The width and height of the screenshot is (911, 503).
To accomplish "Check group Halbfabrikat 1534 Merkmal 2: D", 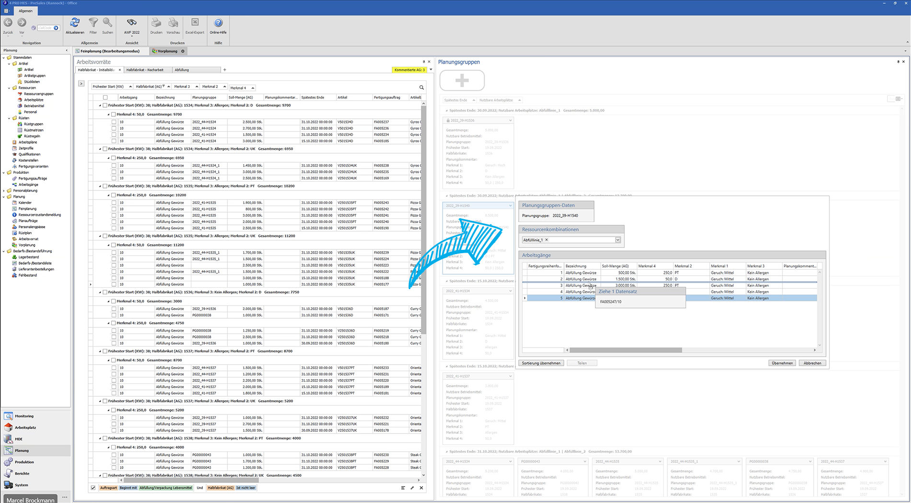I will (105, 105).
